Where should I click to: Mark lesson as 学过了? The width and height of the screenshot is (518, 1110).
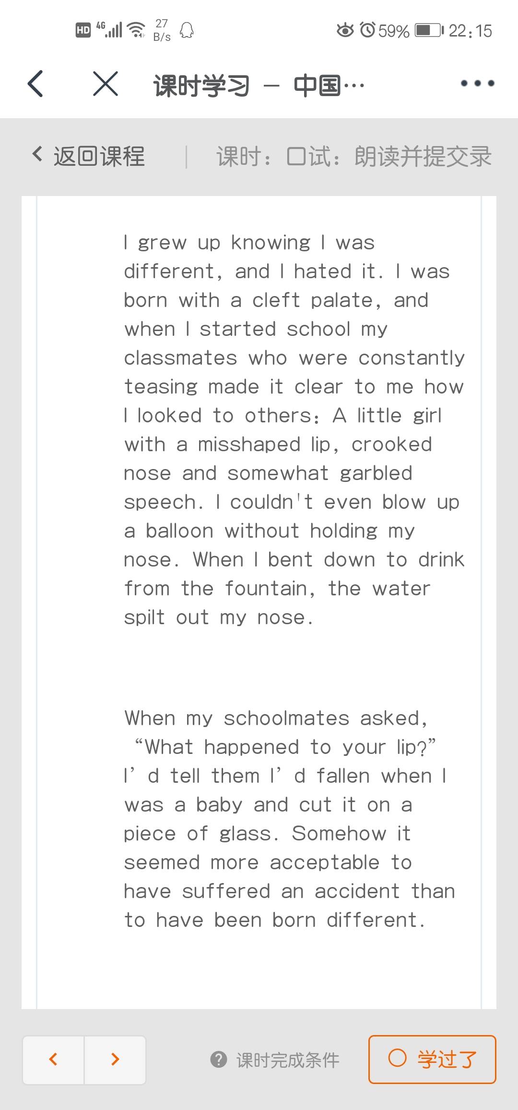447,1059
